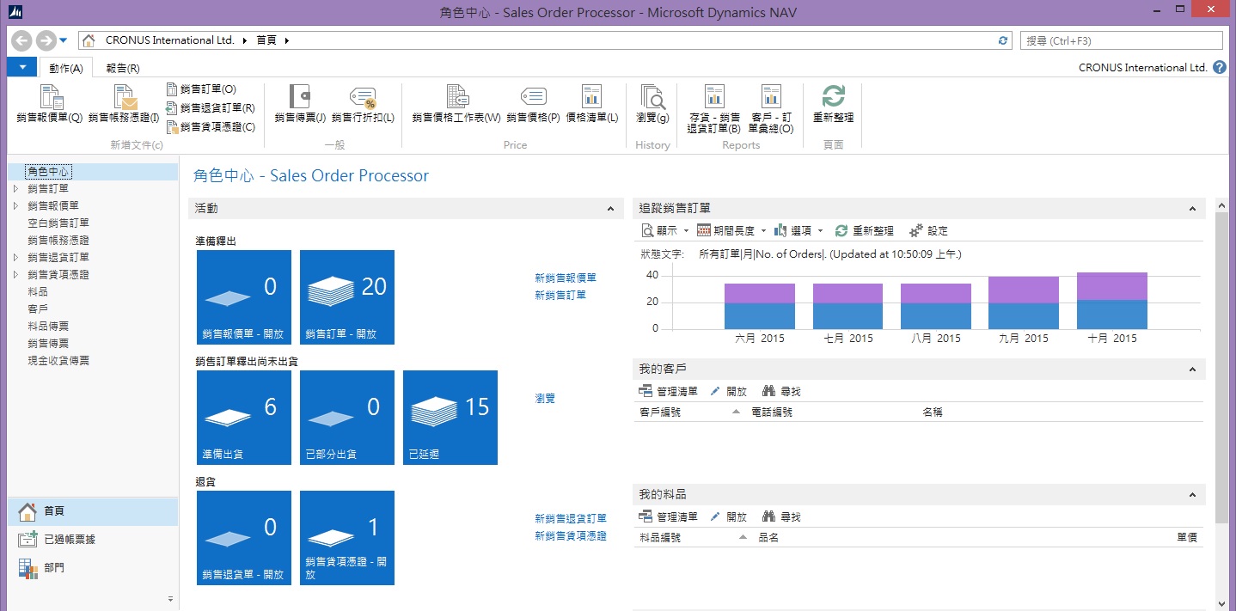This screenshot has width=1236, height=611.
Task: Click the 新銷售退貨訂單 link
Action: [570, 518]
